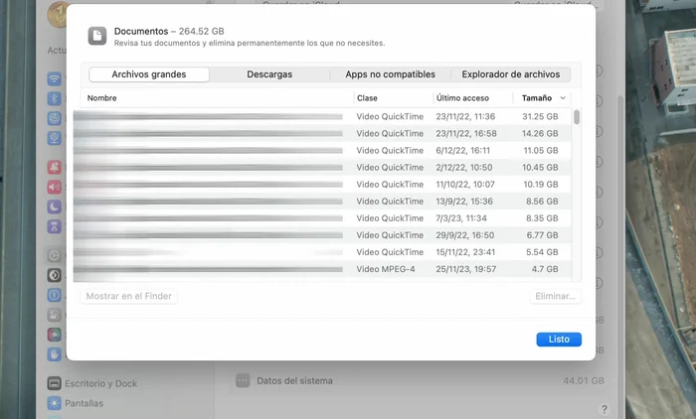Click the file list vertical scrollbar
The height and width of the screenshot is (419, 696).
point(577,117)
